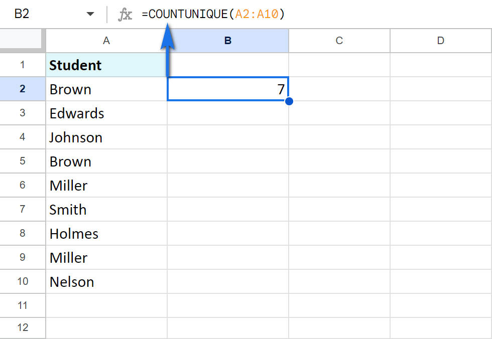The width and height of the screenshot is (492, 339).
Task: Select cell containing Smith
Action: 106,209
